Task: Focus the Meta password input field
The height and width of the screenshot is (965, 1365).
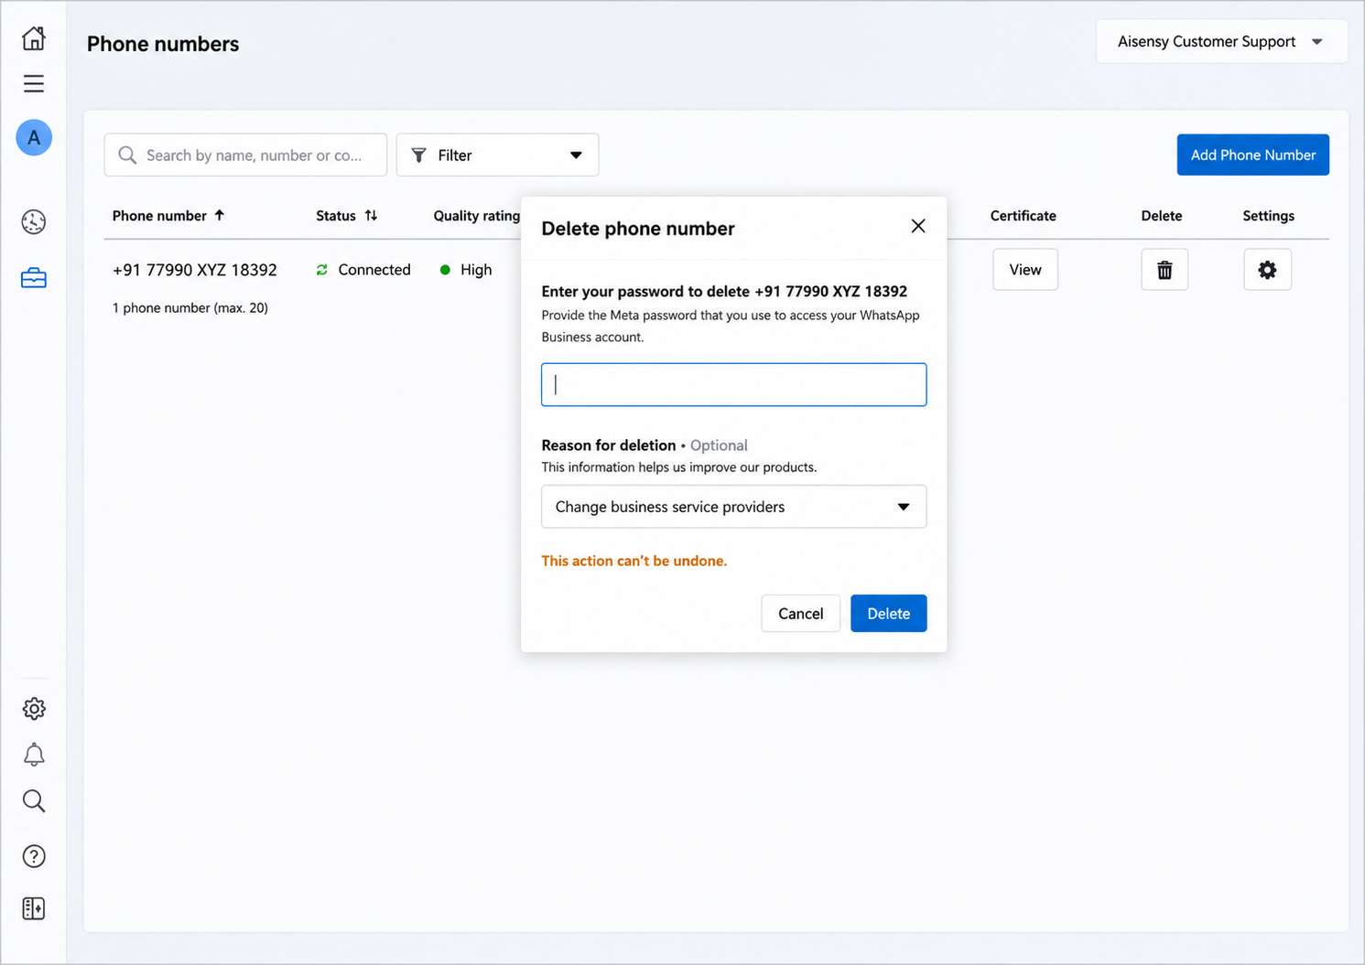Action: pyautogui.click(x=734, y=385)
